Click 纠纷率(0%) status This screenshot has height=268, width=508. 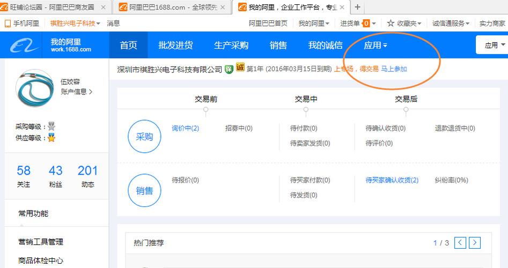pos(451,180)
